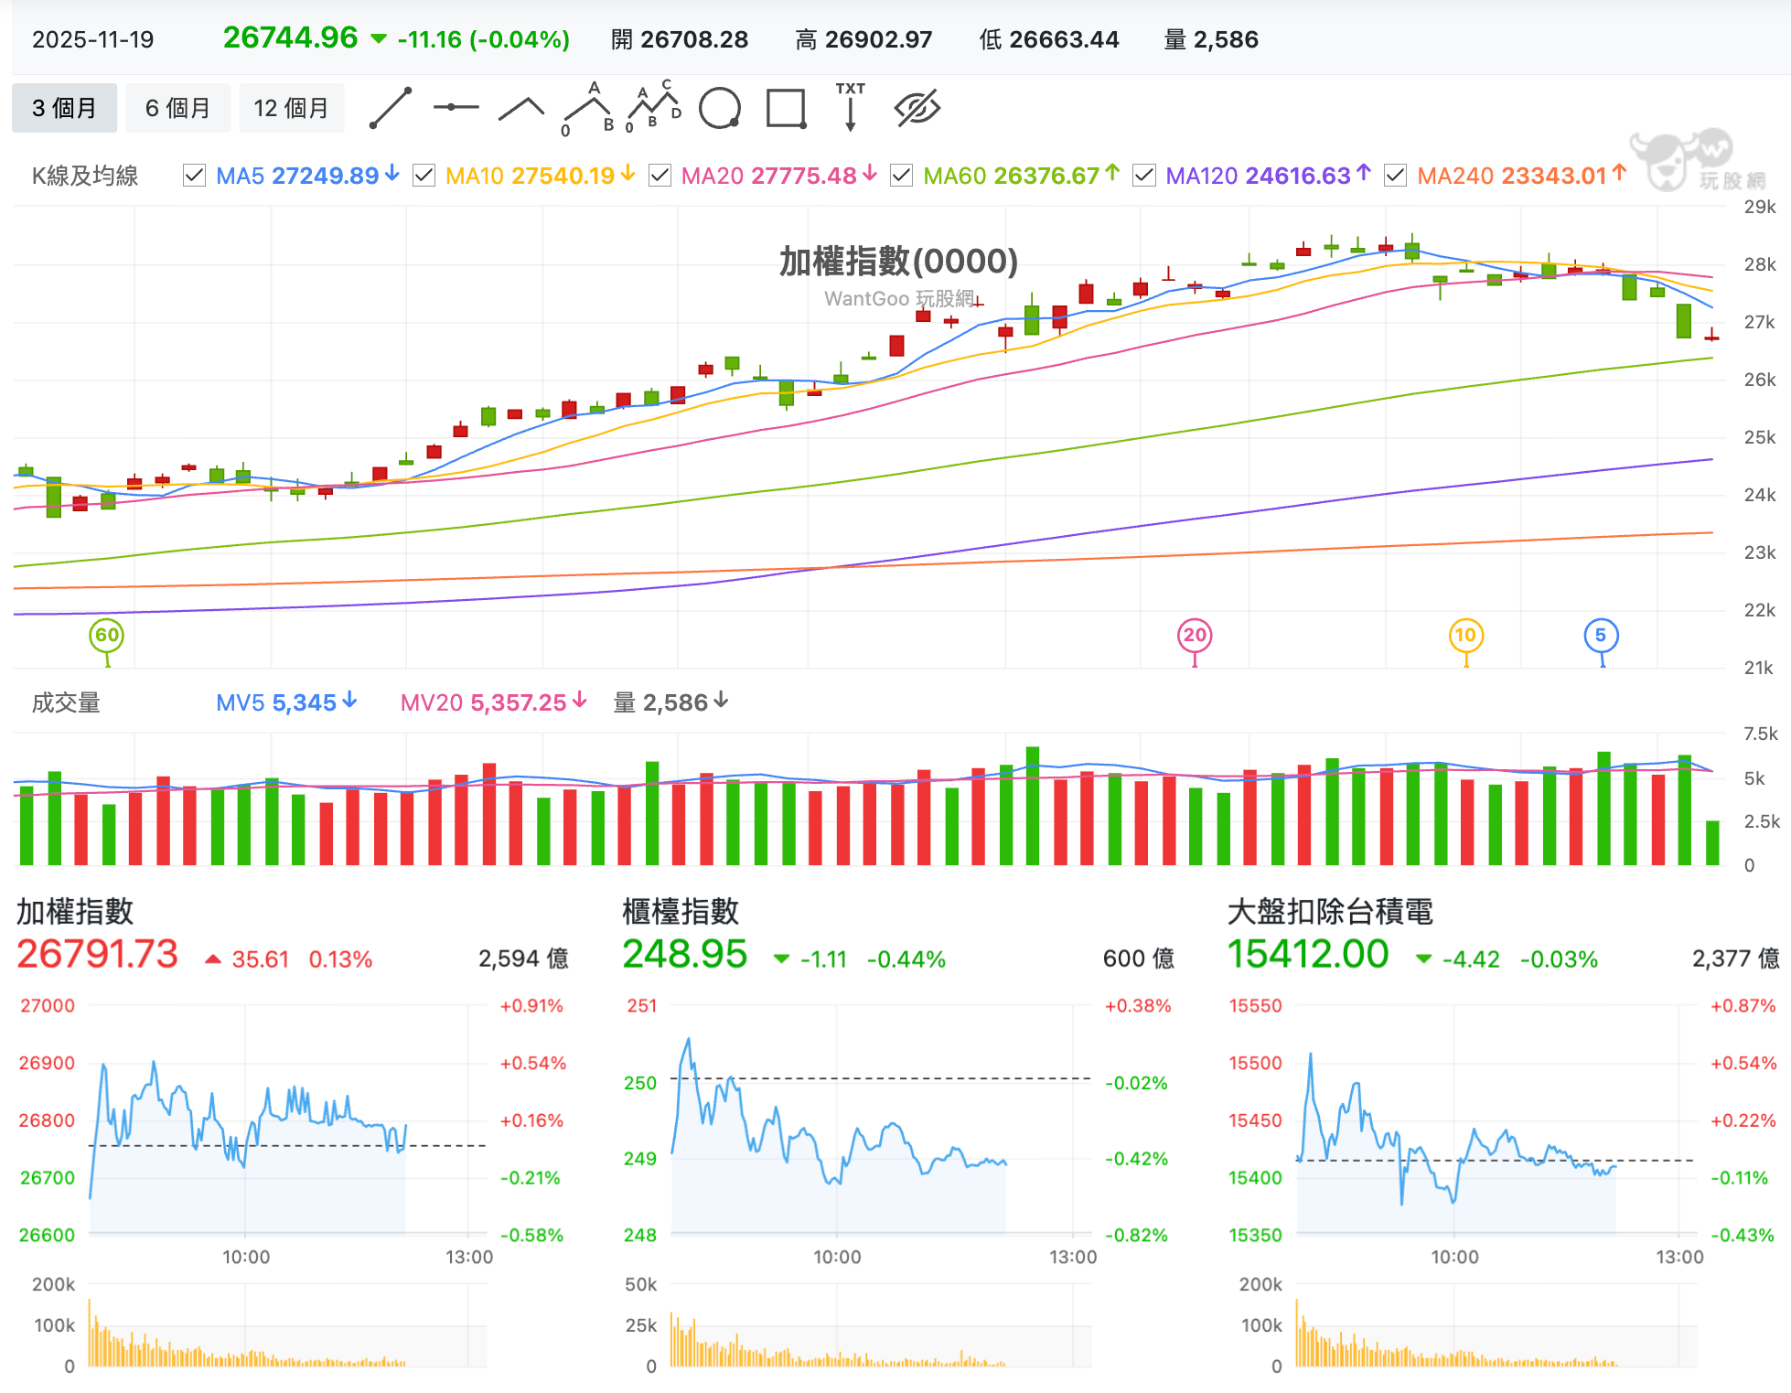Select the horizontal line drawing tool
Image resolution: width=1791 pixels, height=1393 pixels.
(x=456, y=108)
